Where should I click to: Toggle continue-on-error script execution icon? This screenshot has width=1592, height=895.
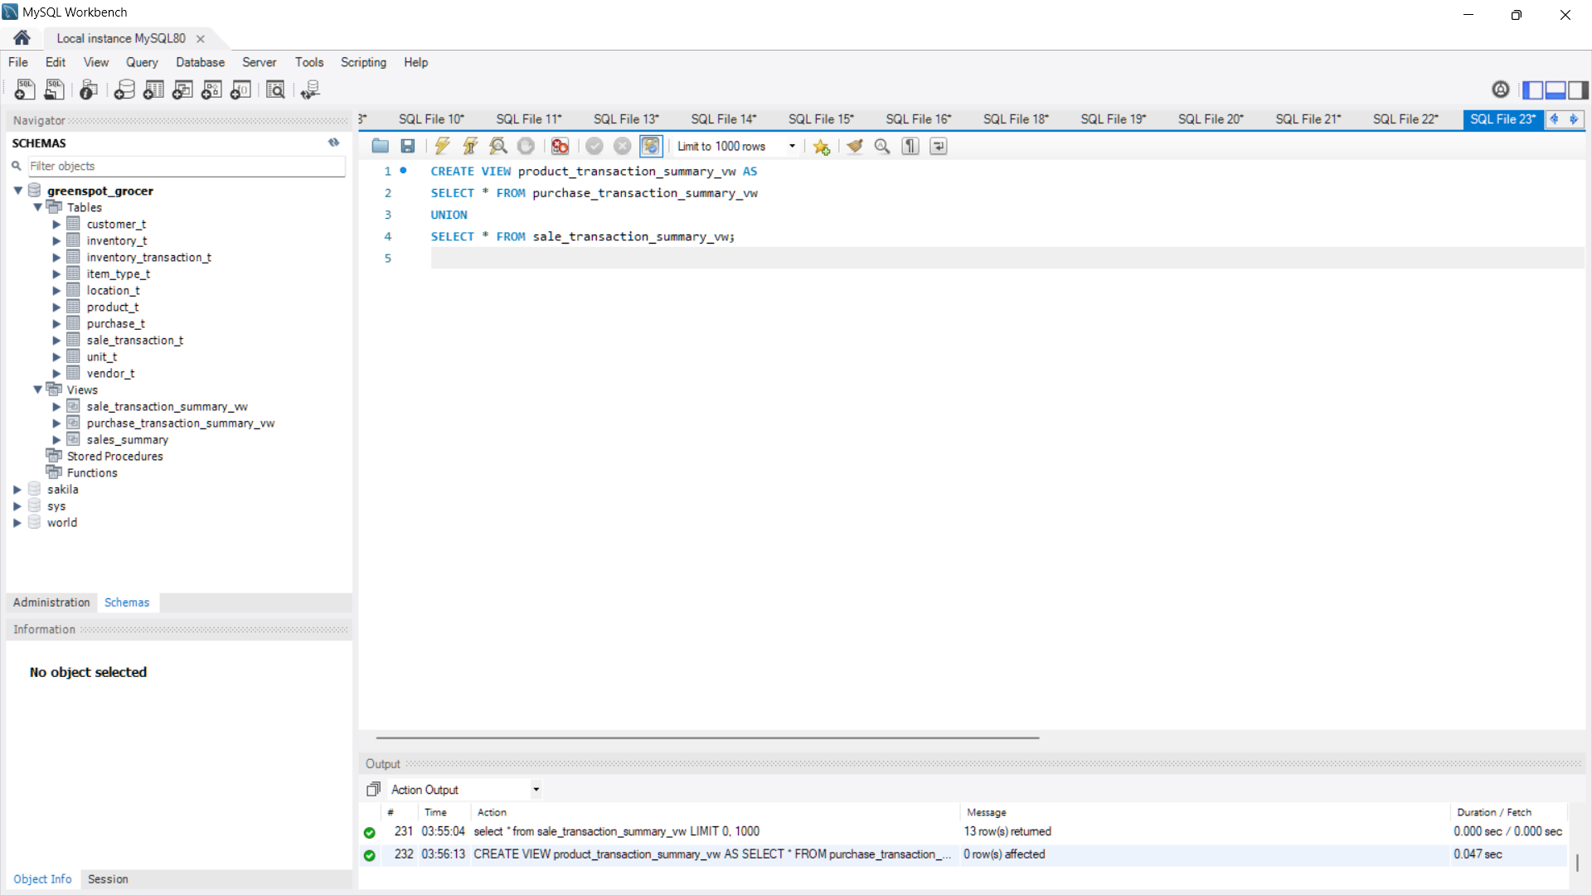pos(560,146)
